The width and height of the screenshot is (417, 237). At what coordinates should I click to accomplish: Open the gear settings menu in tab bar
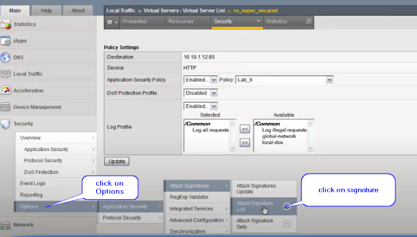tap(112, 22)
